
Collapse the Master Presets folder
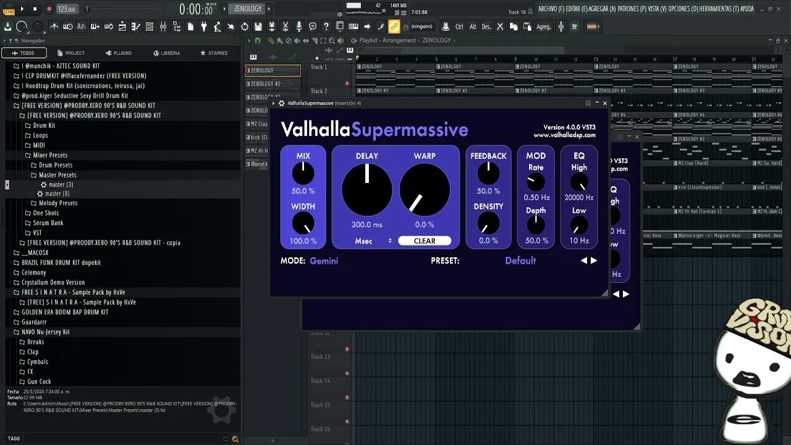tap(57, 175)
